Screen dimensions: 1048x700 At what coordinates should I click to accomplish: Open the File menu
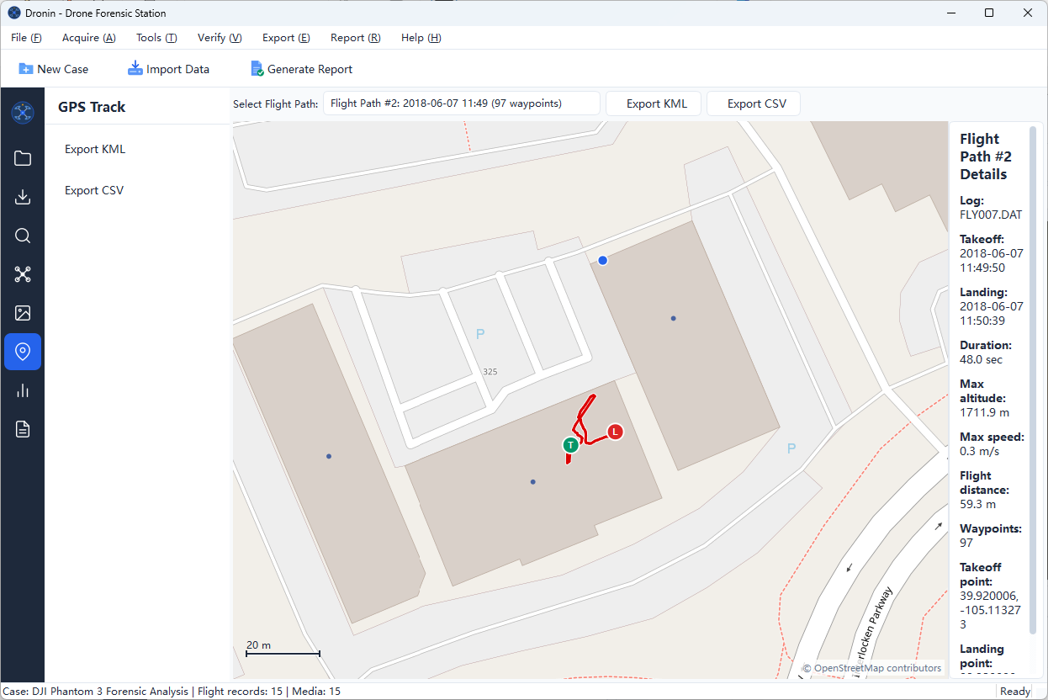pyautogui.click(x=26, y=38)
